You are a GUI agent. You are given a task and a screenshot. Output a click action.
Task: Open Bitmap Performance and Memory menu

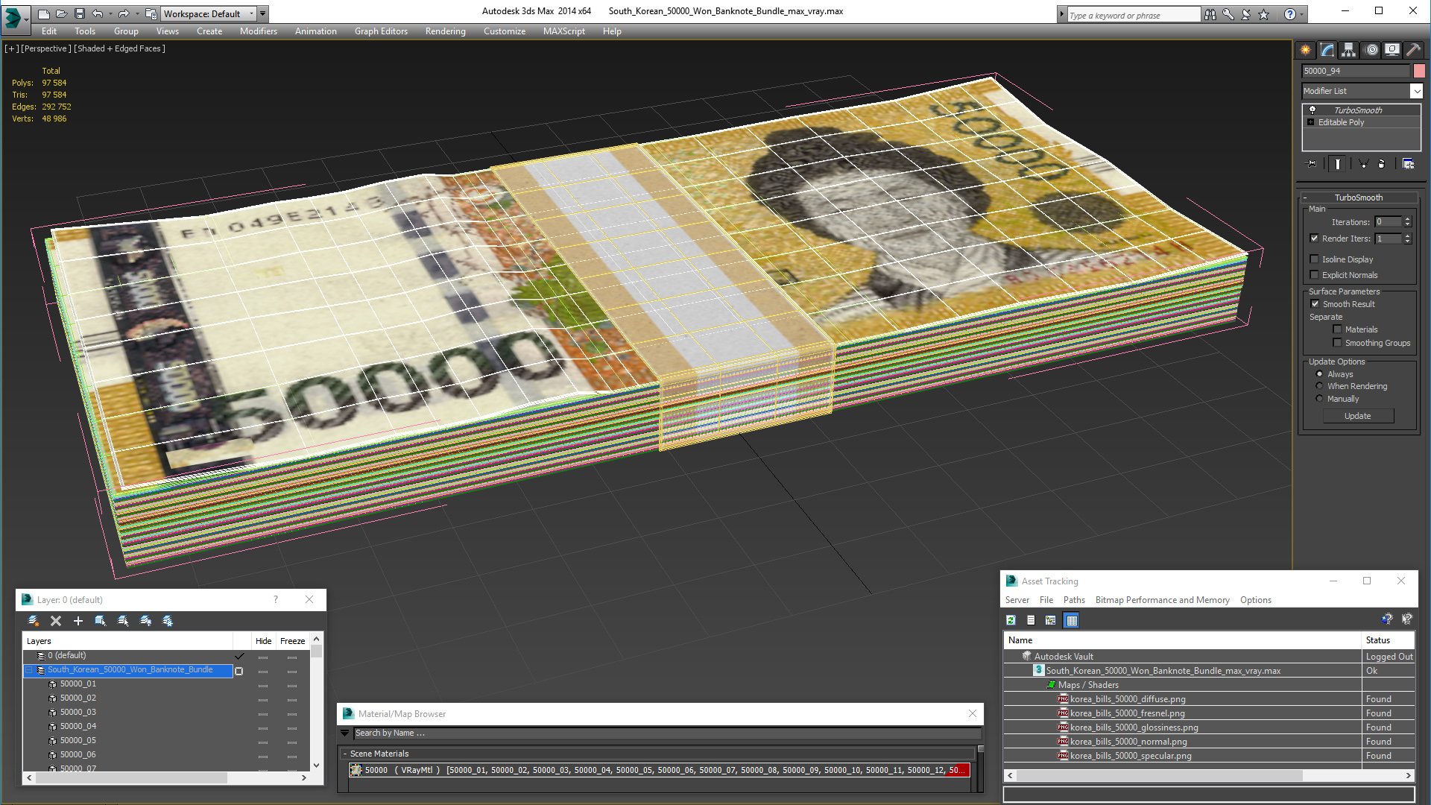pos(1162,600)
